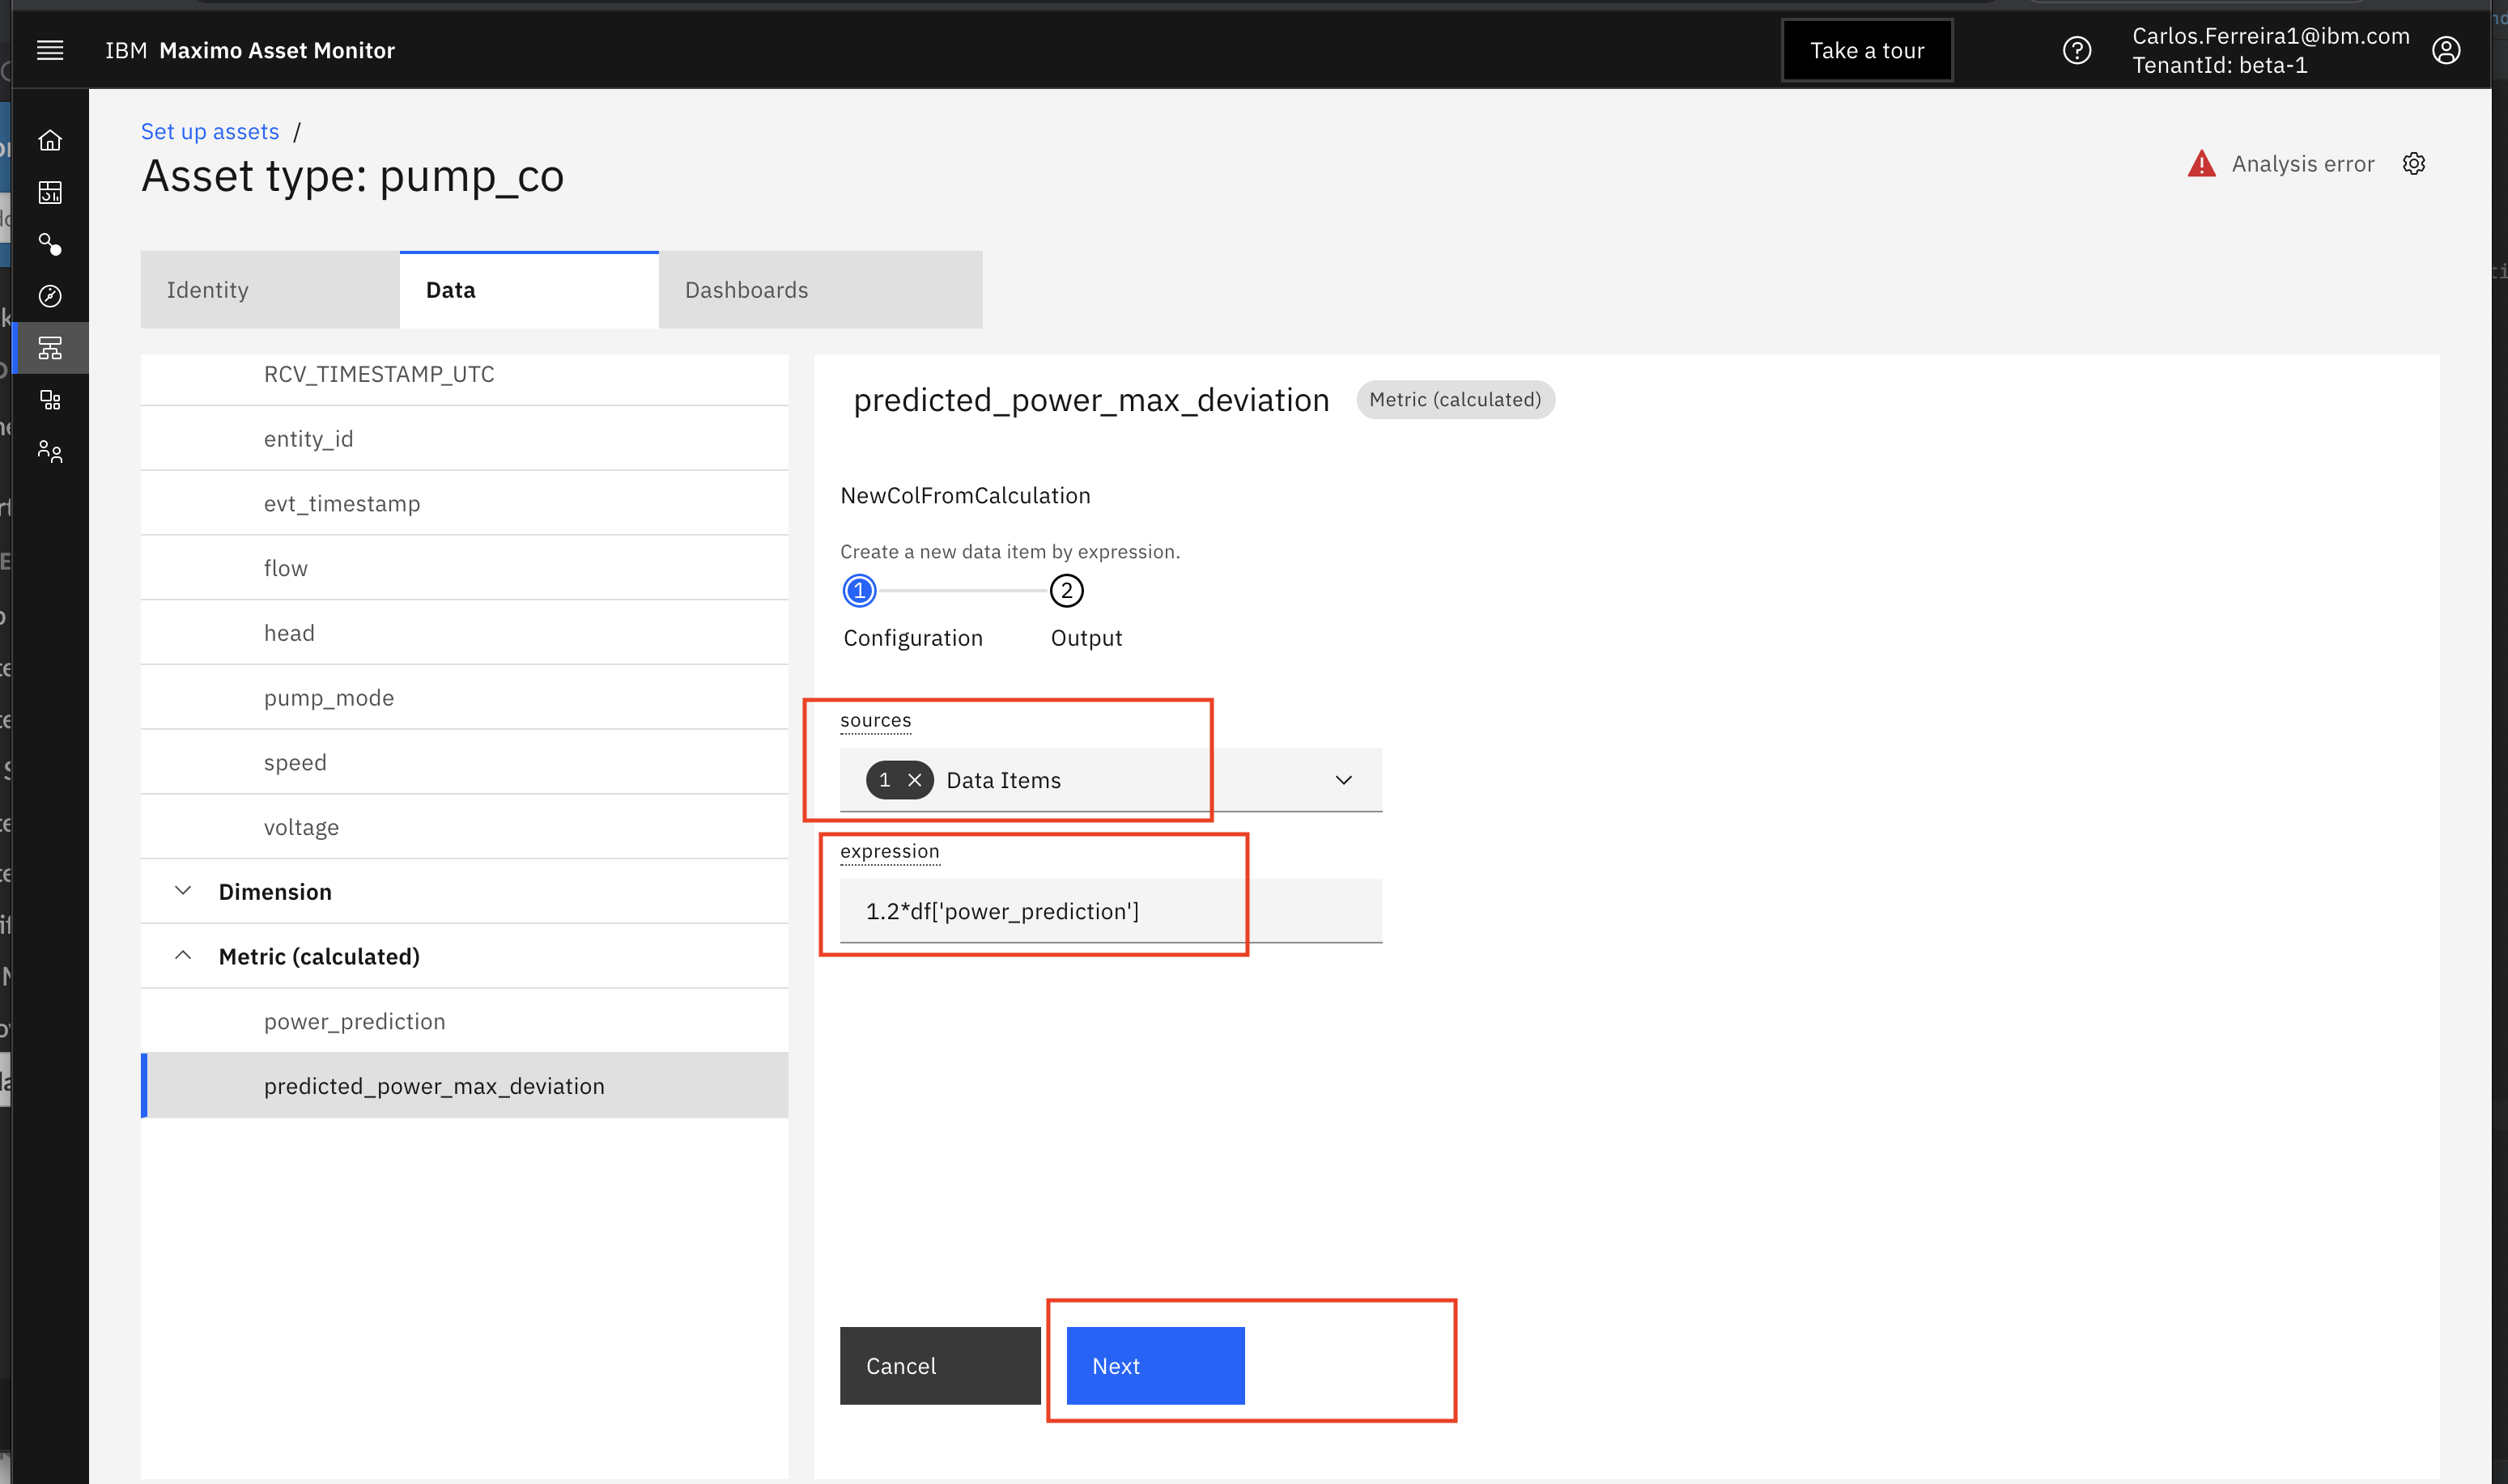
Task: Select entity_id data item
Action: (464, 438)
